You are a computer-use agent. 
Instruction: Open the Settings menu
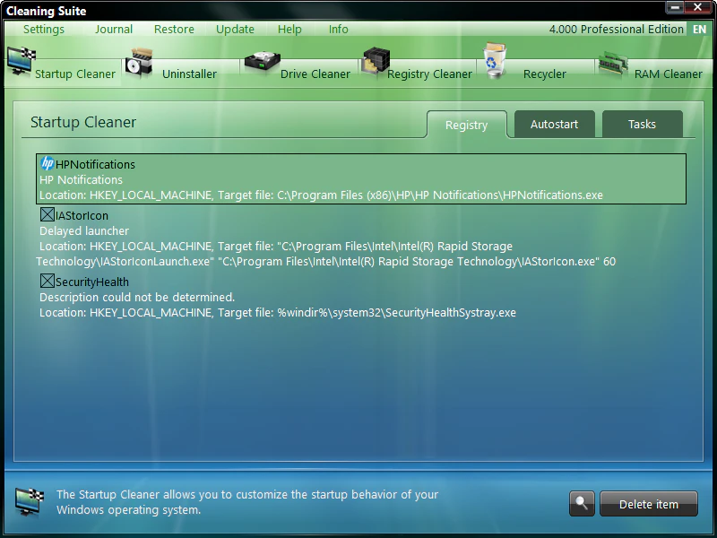[43, 29]
